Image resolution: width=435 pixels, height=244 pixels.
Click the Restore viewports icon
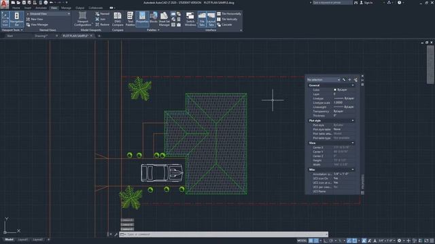[103, 24]
